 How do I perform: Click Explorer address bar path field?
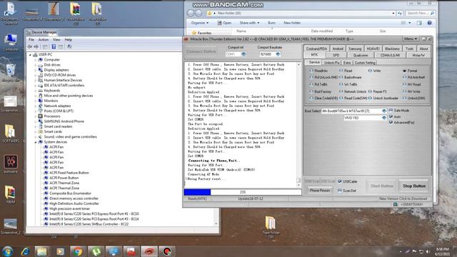(x=301, y=13)
